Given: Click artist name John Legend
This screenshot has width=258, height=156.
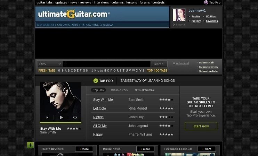Looking at the screenshot, I should click(x=138, y=125).
